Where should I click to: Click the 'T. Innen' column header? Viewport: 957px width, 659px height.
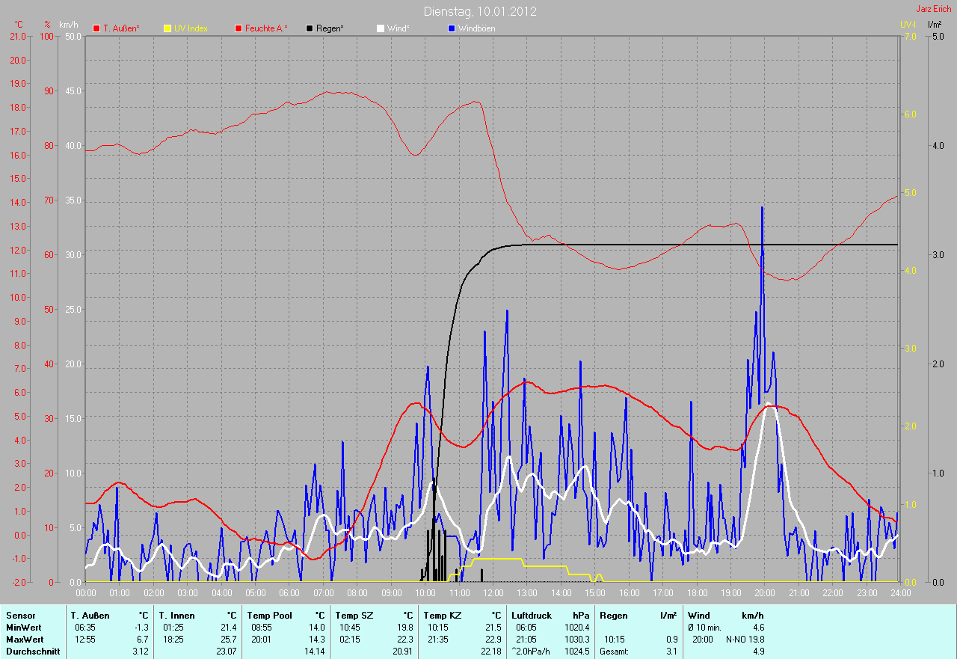pyautogui.click(x=176, y=616)
